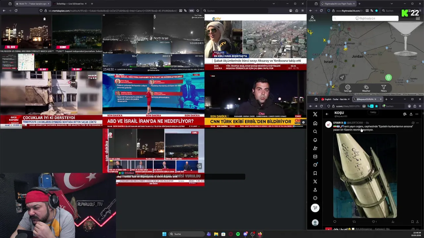424x238 pixels.
Task: Click the Takip button on KOŞU list
Action: click(x=373, y=112)
